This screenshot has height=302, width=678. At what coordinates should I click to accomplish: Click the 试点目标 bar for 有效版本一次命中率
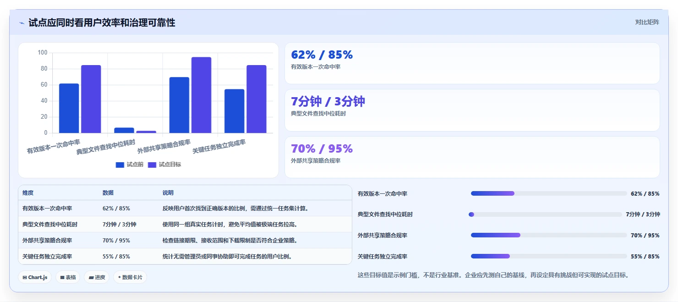point(91,99)
